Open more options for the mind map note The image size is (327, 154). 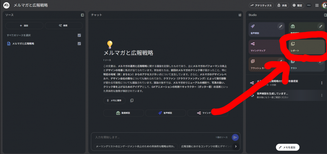click(x=321, y=83)
